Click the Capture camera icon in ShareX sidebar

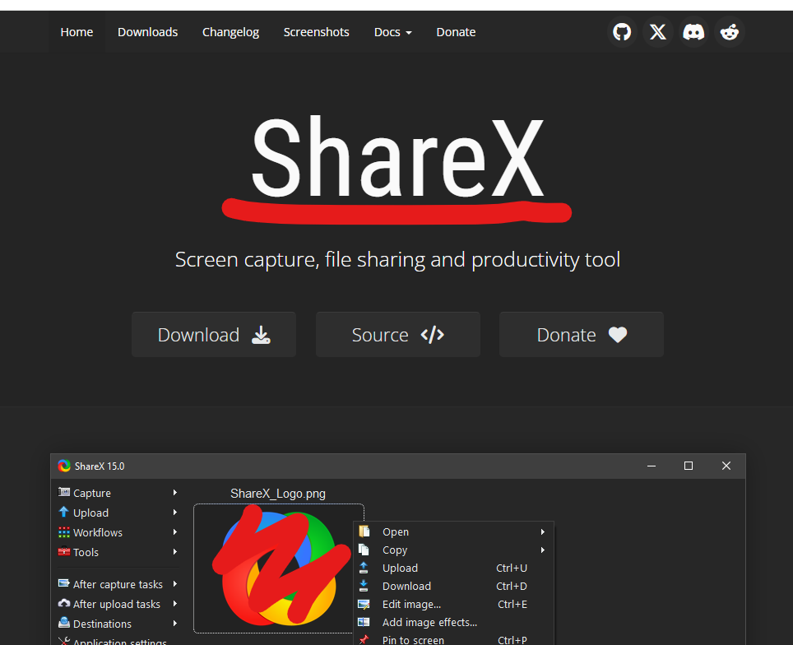[63, 492]
